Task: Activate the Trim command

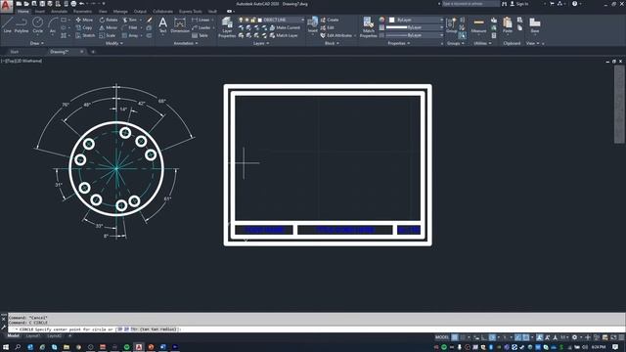Action: [130, 20]
